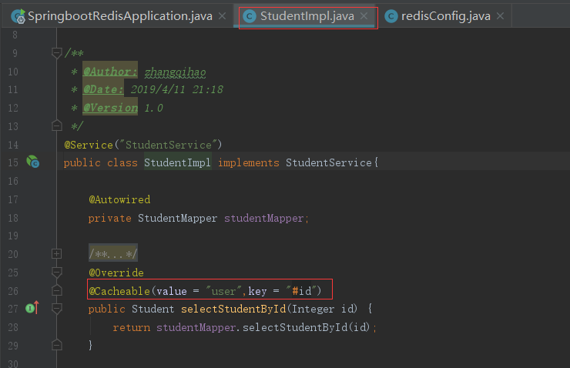The width and height of the screenshot is (570, 368).
Task: Select the StudentImpl.java tab
Action: pos(307,16)
